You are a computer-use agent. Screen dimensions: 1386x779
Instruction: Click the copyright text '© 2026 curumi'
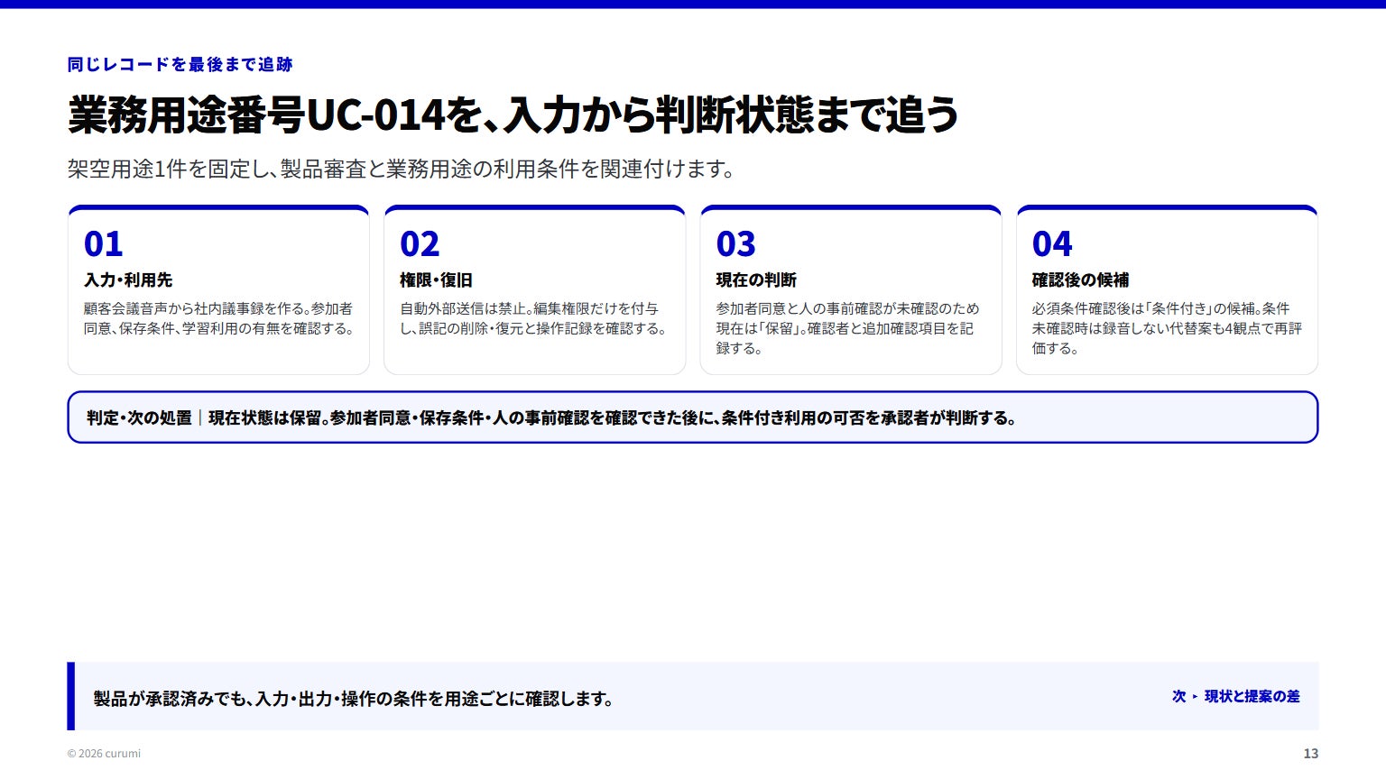104,753
